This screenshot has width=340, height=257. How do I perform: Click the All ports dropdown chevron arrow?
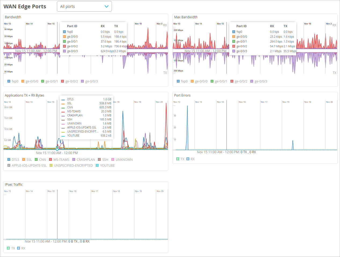pyautogui.click(x=107, y=6)
